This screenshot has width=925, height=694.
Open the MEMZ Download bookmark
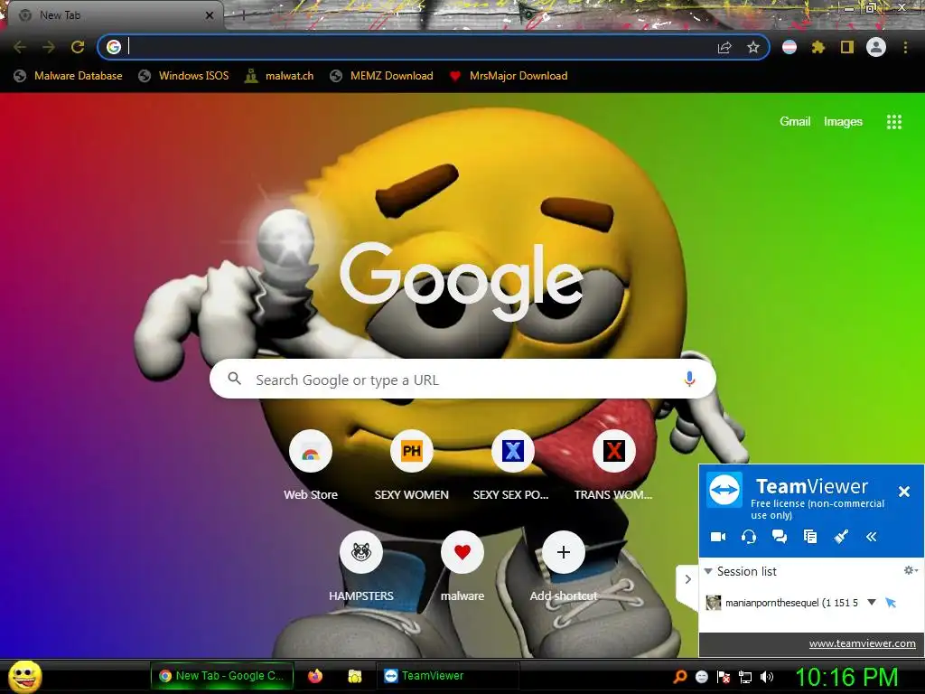[382, 76]
